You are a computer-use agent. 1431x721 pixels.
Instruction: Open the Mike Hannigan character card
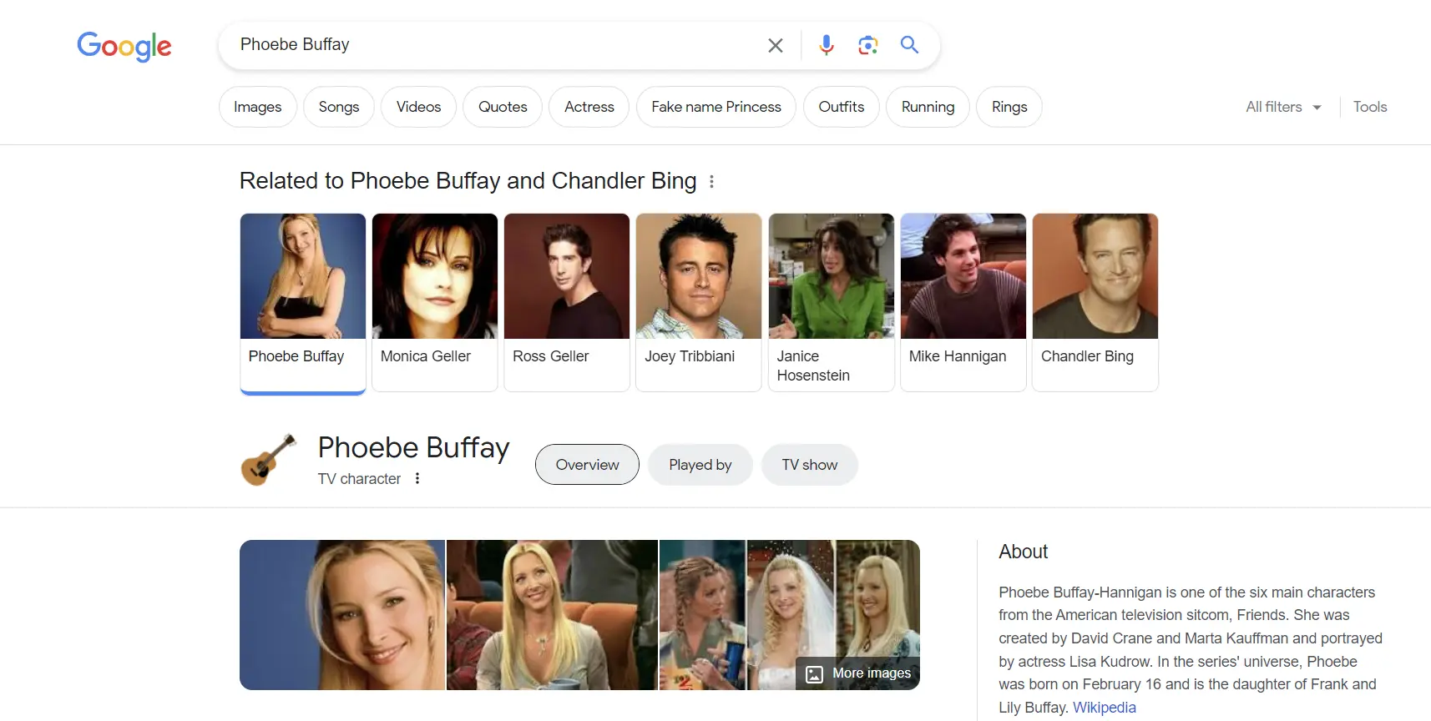pos(963,302)
